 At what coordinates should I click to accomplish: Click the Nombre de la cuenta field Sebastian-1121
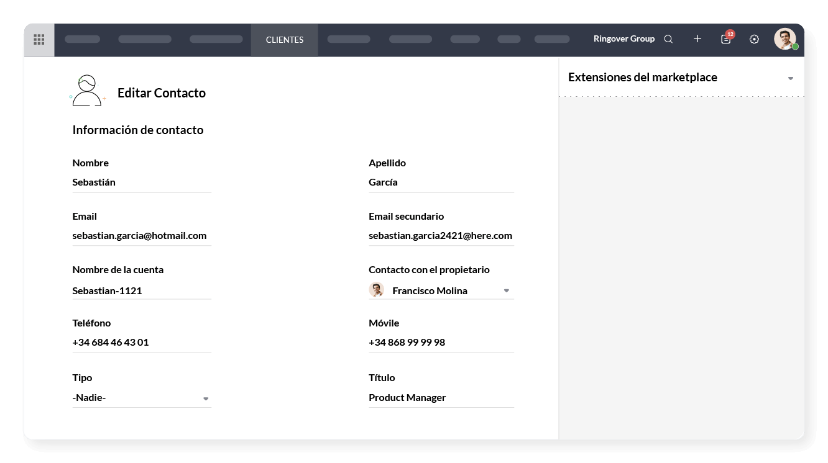(x=141, y=290)
